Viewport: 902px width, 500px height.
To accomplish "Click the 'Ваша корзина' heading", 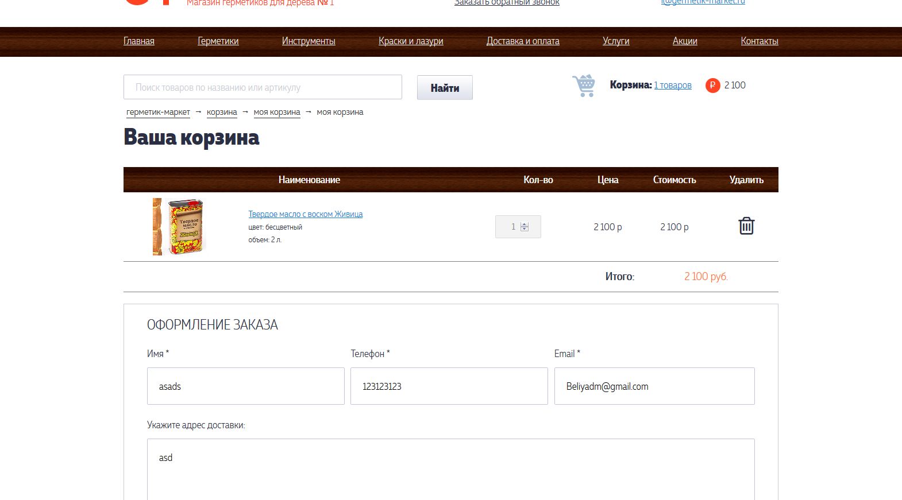I will coord(191,138).
